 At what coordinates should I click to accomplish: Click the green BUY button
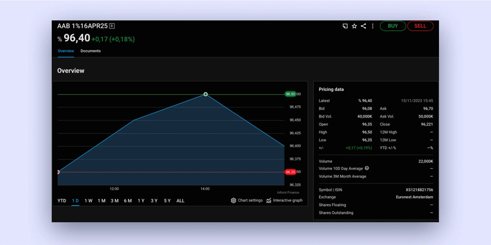coord(393,26)
